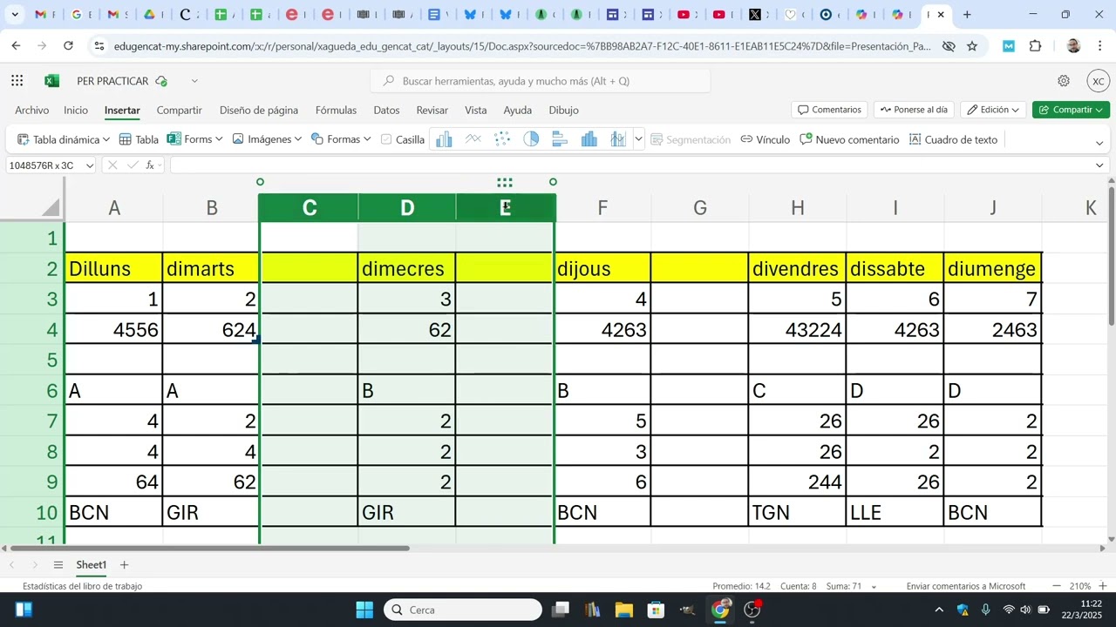Expand more chart types arrow

(639, 139)
